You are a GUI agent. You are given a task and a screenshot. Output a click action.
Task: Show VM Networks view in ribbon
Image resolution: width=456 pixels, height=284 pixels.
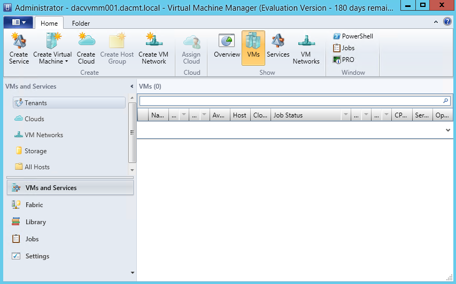(306, 48)
